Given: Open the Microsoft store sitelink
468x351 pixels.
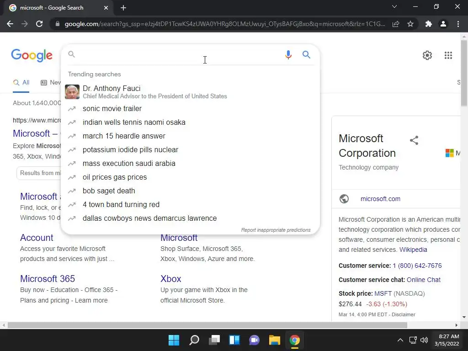Looking at the screenshot, I should pyautogui.click(x=179, y=238).
